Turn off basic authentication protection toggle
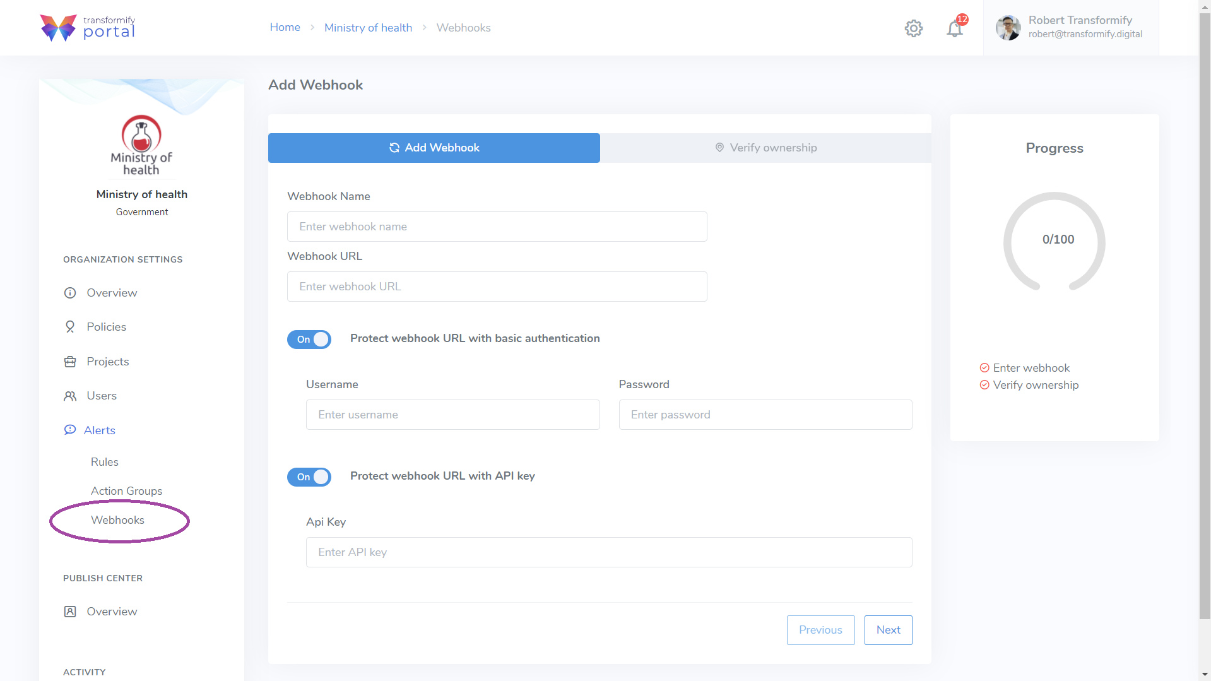 click(309, 339)
